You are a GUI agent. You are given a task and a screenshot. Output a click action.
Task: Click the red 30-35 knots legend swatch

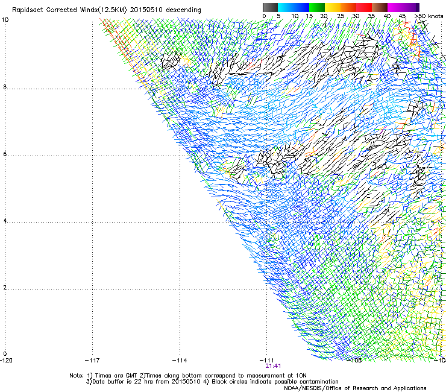click(x=364, y=7)
